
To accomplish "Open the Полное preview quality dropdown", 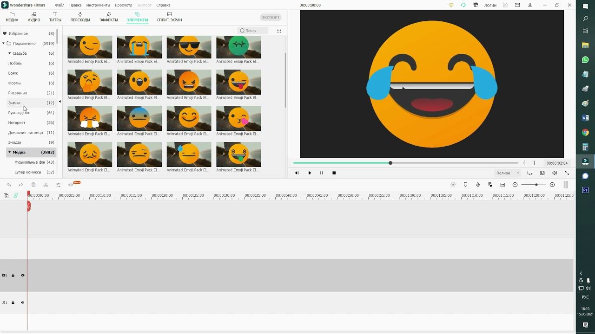I will [508, 173].
